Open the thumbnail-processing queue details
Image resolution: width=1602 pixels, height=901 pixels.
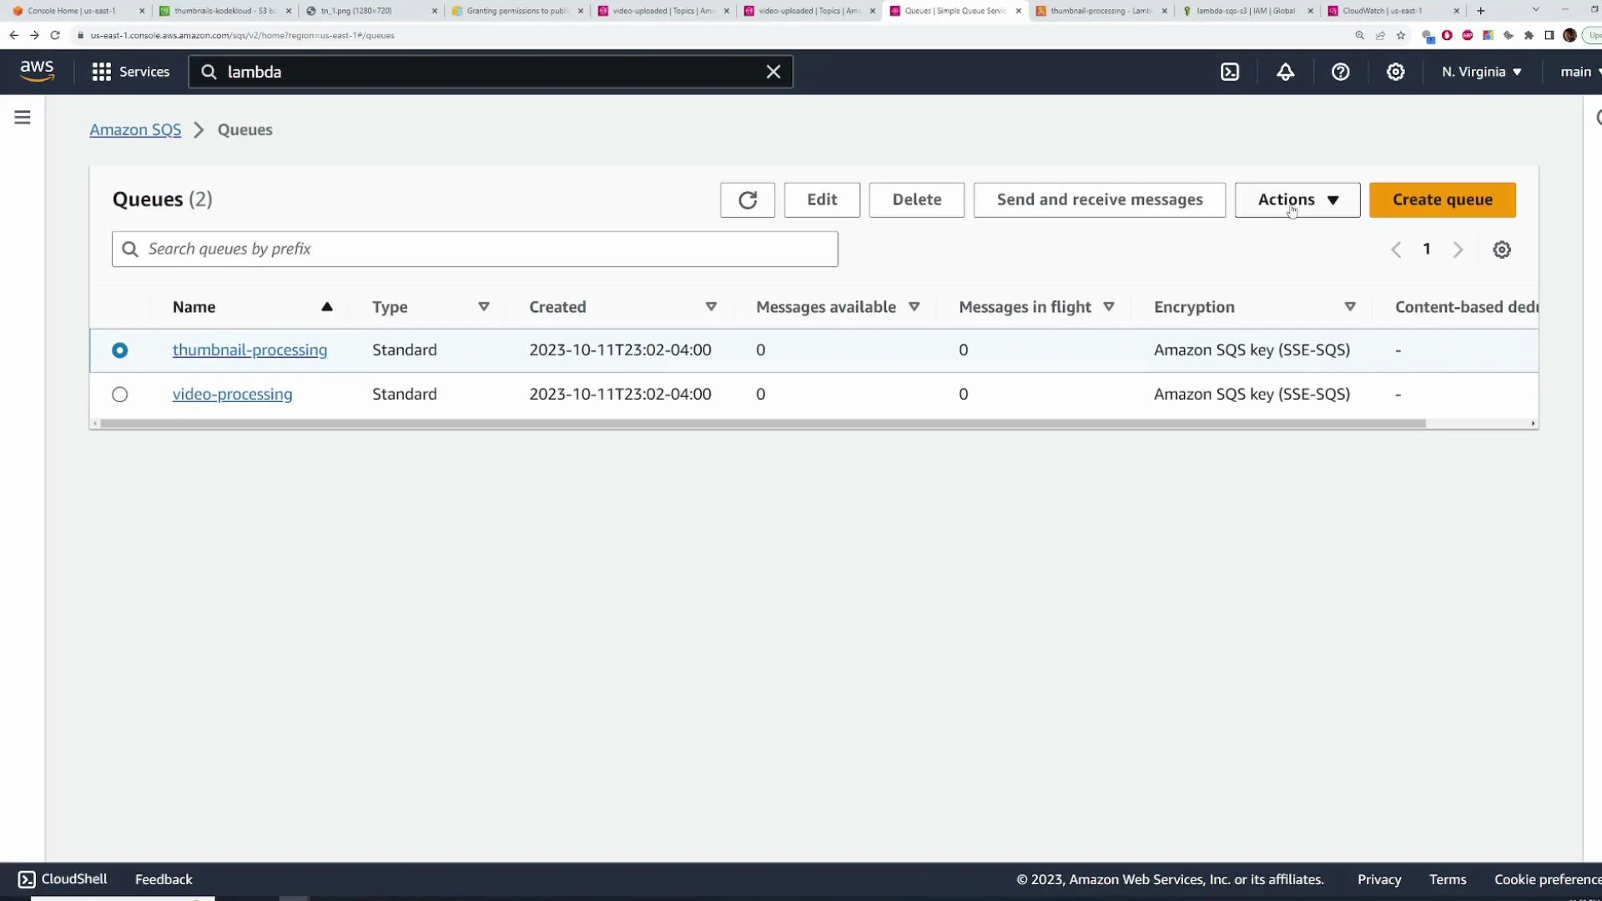[x=249, y=350]
